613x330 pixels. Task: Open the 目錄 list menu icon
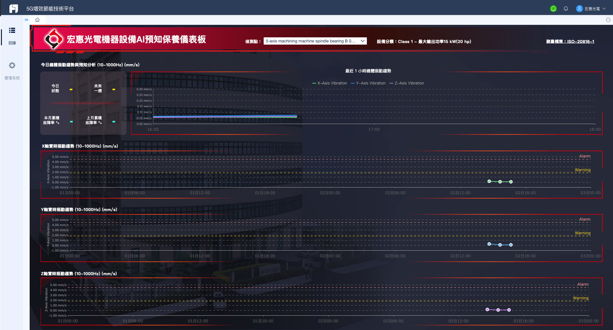[x=12, y=31]
